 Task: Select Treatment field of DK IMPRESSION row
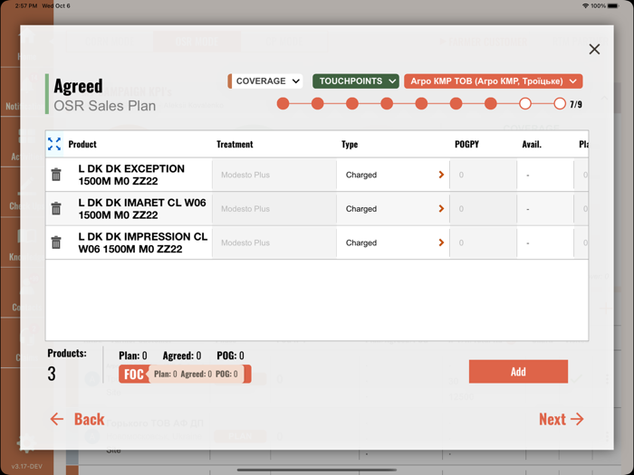click(x=274, y=242)
